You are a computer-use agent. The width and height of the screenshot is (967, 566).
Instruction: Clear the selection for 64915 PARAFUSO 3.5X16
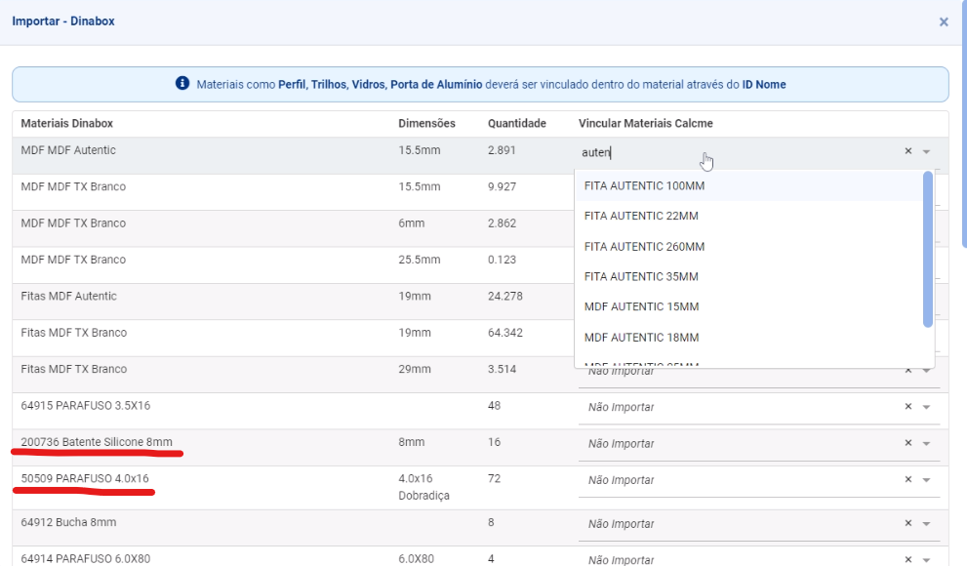tap(907, 407)
